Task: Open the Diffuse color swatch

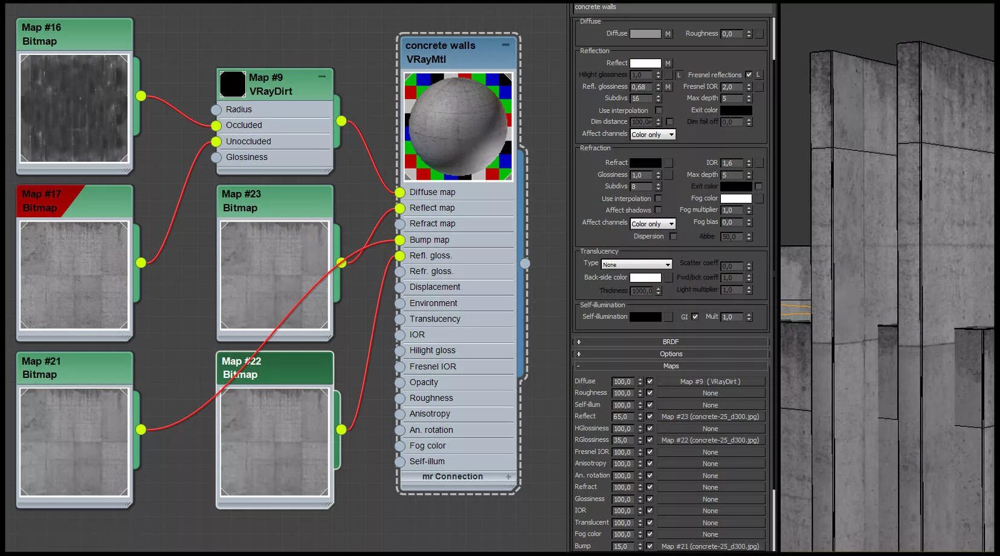Action: pos(645,34)
